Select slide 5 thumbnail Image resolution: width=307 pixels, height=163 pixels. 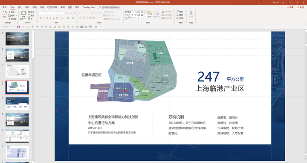[x=17, y=104]
